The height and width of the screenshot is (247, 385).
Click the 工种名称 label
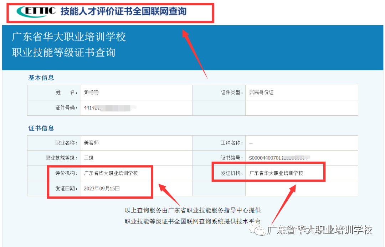(232, 143)
